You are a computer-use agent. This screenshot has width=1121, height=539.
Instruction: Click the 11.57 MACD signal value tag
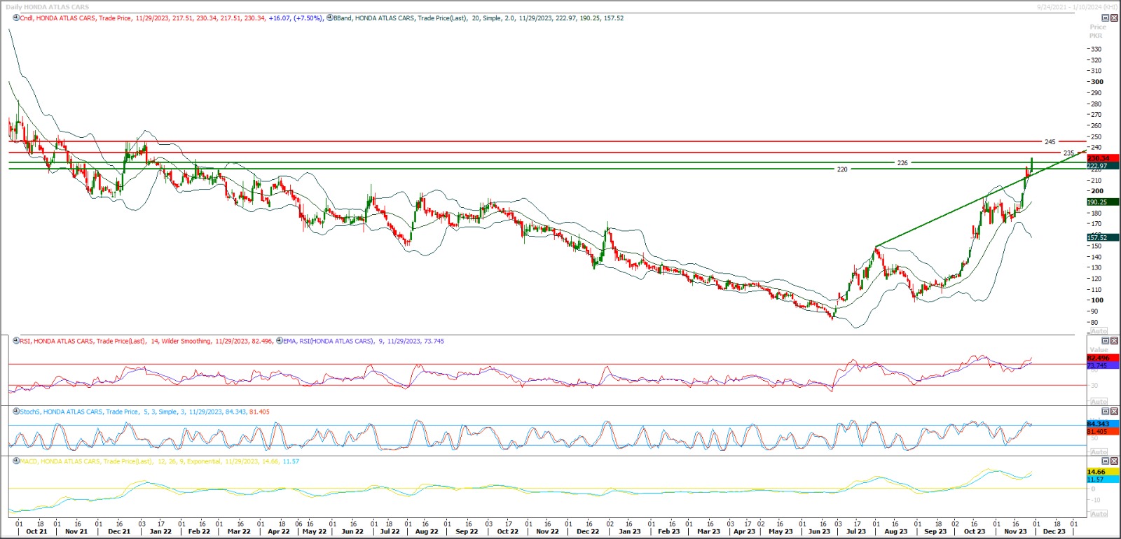(x=1102, y=479)
